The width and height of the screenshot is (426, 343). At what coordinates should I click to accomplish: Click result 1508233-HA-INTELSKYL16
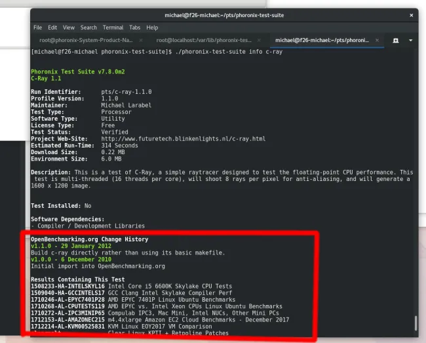(68, 286)
